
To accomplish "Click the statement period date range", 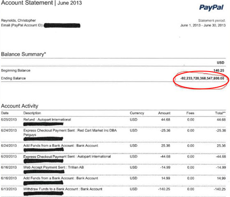I will pyautogui.click(x=203, y=25).
